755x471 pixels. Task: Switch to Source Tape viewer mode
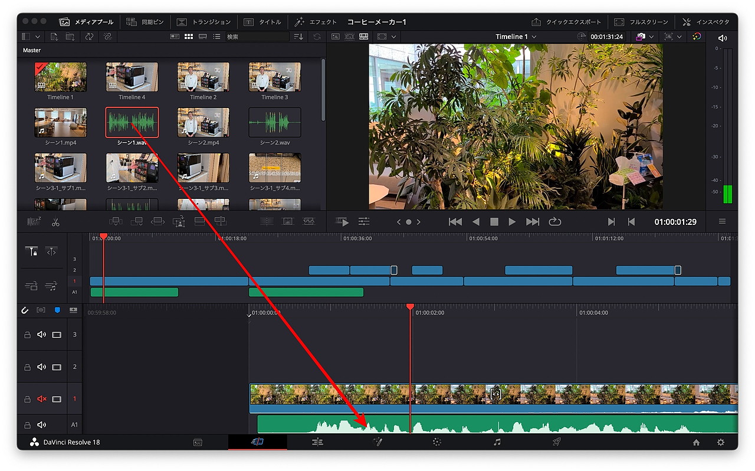click(350, 37)
